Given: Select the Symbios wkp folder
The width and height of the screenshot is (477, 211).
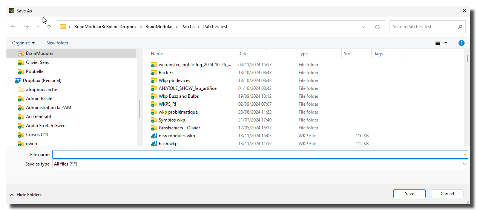Looking at the screenshot, I should click(172, 120).
